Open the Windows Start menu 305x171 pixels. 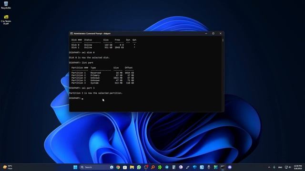point(75,167)
